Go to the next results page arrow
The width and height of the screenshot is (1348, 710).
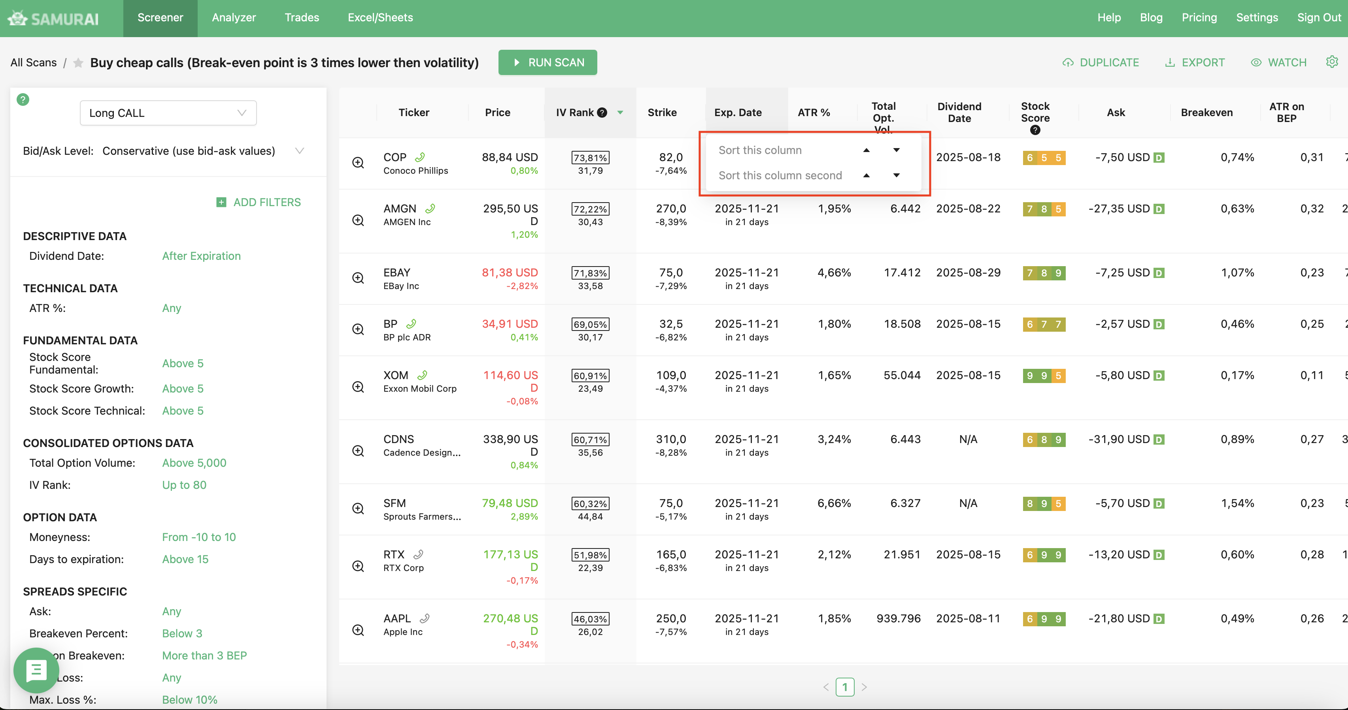[864, 687]
